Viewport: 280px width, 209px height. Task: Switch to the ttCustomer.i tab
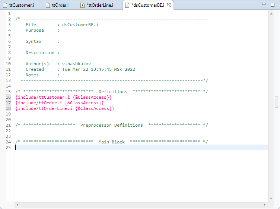click(22, 5)
